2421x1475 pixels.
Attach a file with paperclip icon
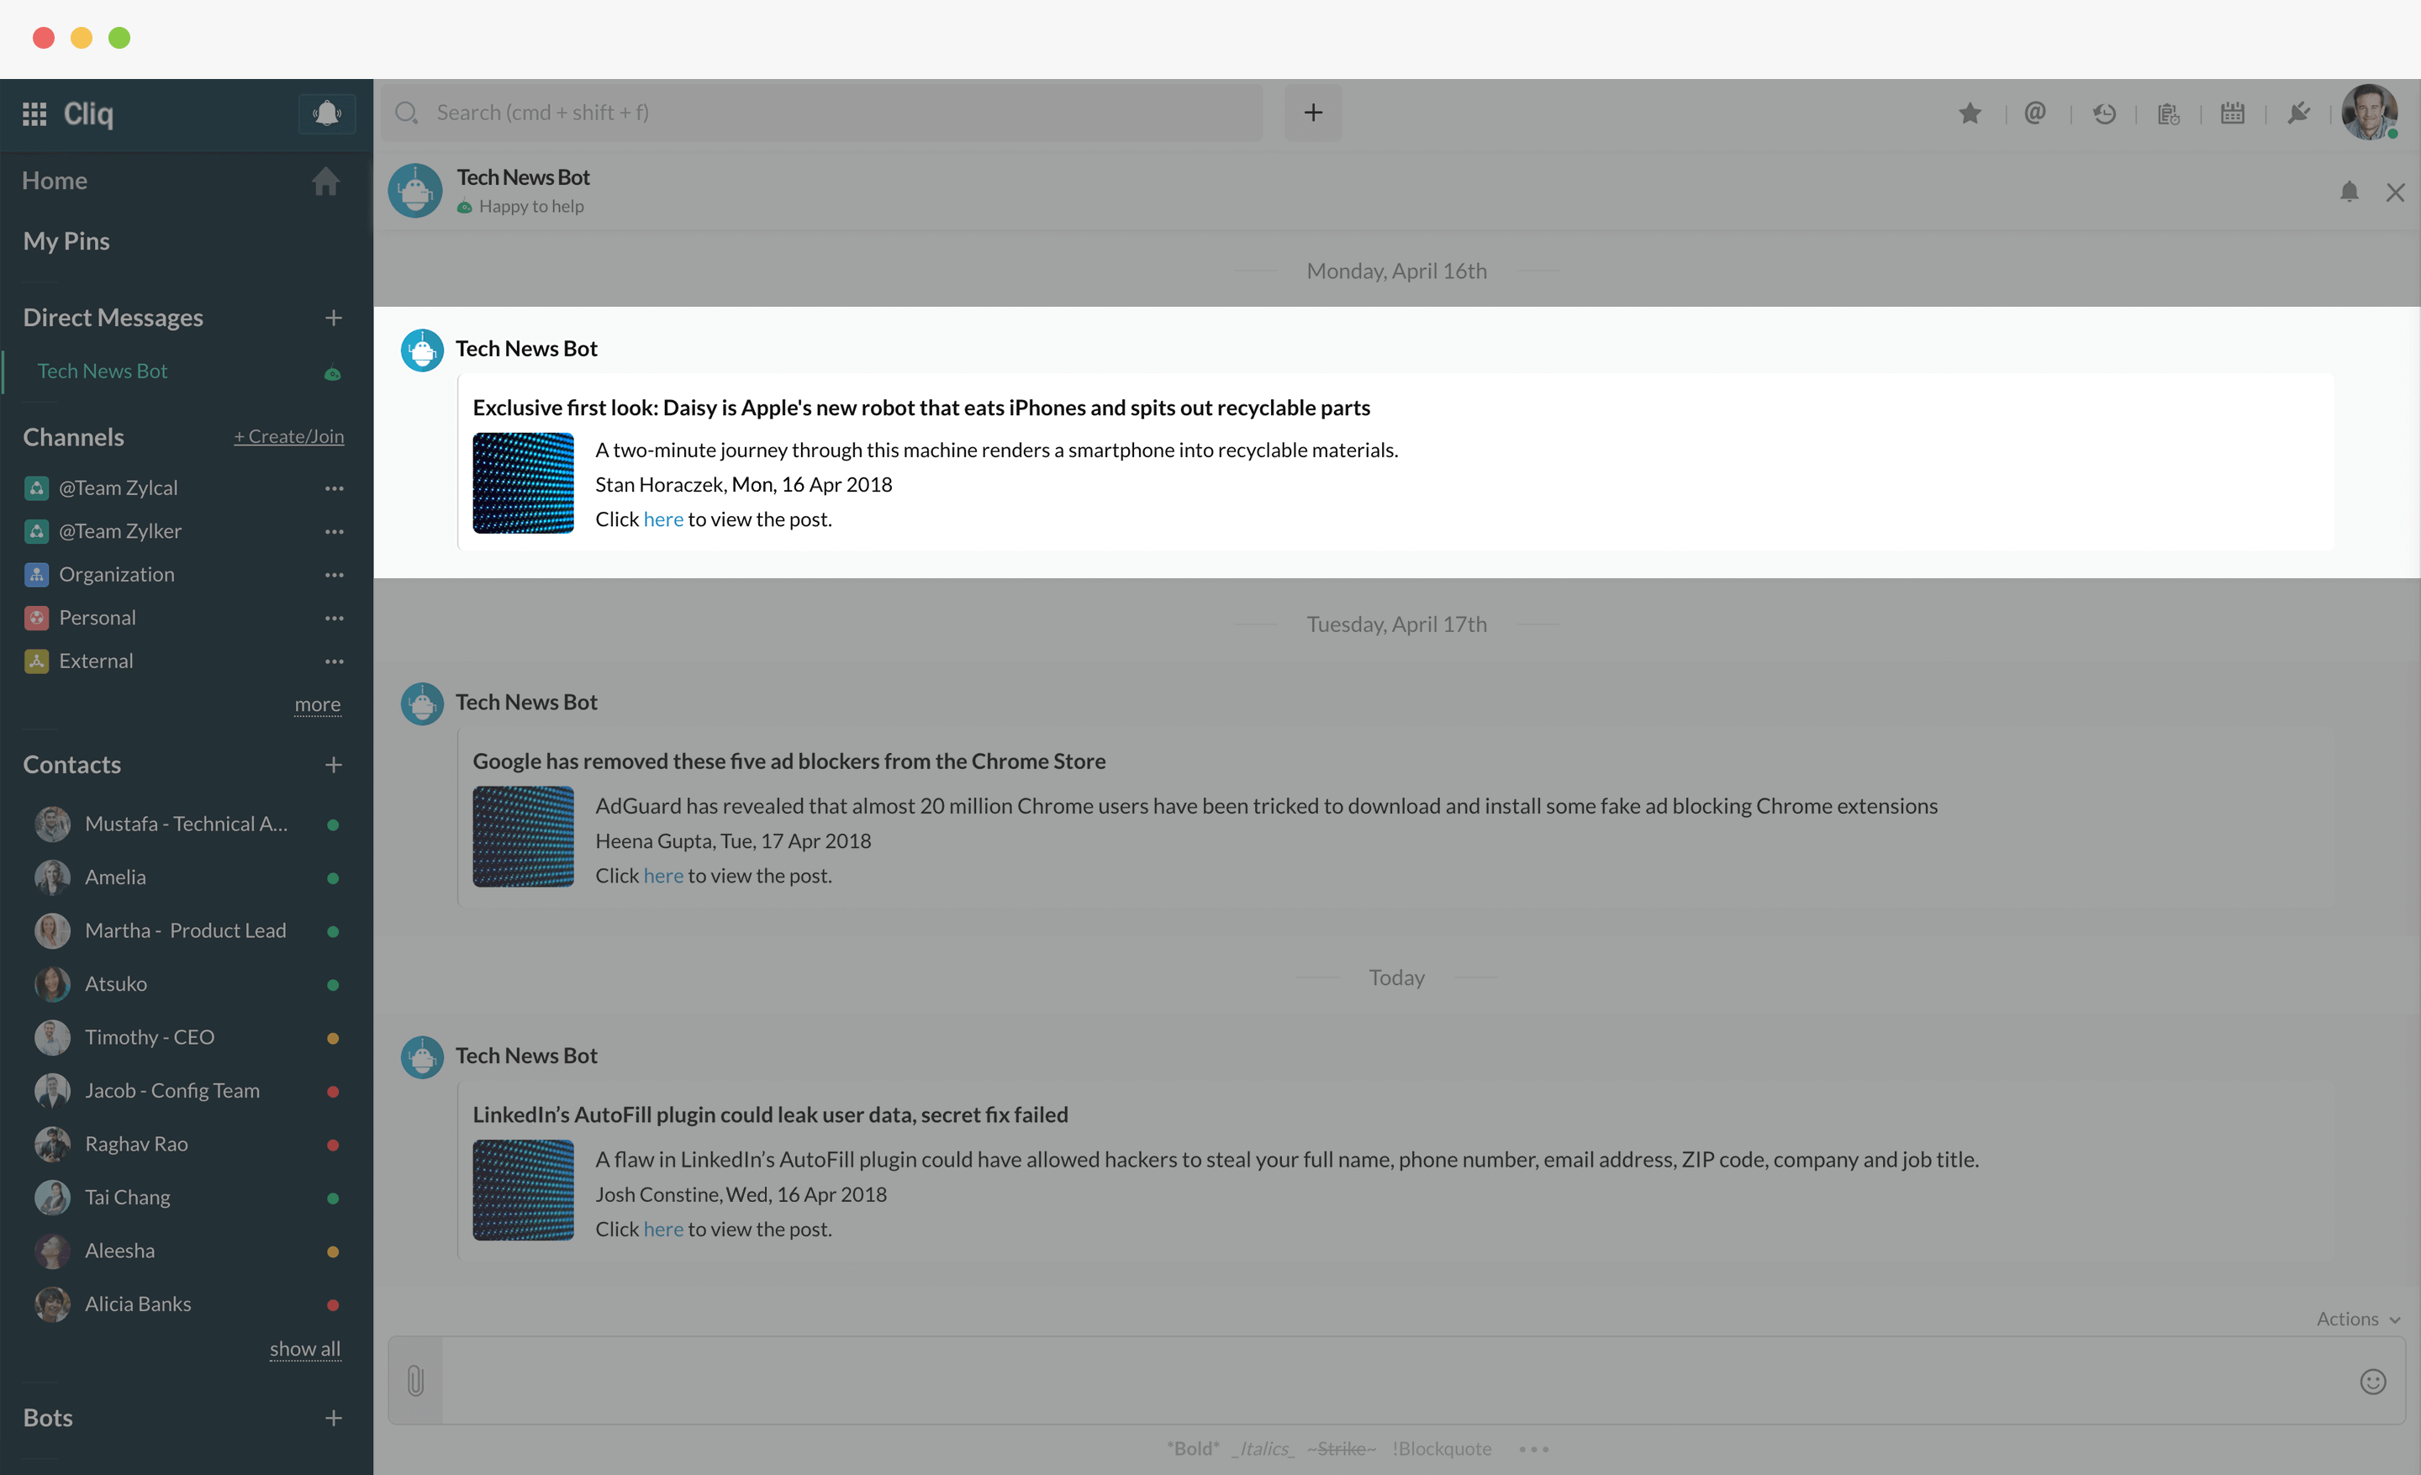tap(415, 1381)
